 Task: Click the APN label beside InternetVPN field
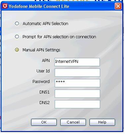pyautogui.click(x=46, y=61)
